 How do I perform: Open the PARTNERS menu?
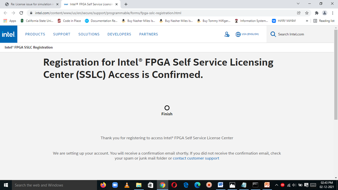click(149, 34)
